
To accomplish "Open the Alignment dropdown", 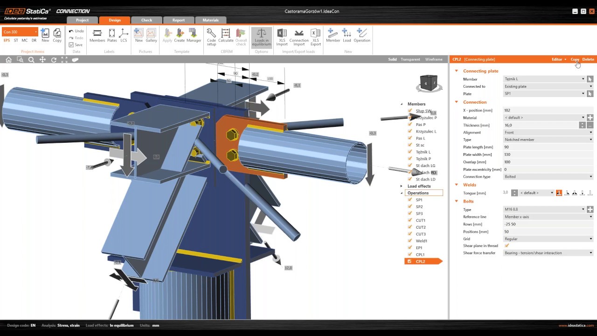I will pyautogui.click(x=548, y=133).
